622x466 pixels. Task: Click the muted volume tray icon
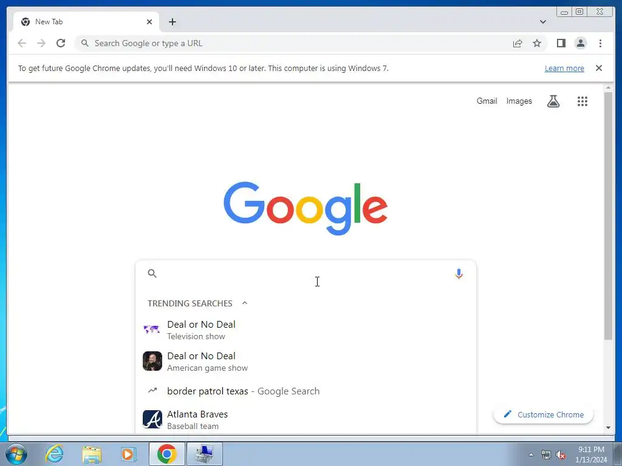[x=561, y=455]
